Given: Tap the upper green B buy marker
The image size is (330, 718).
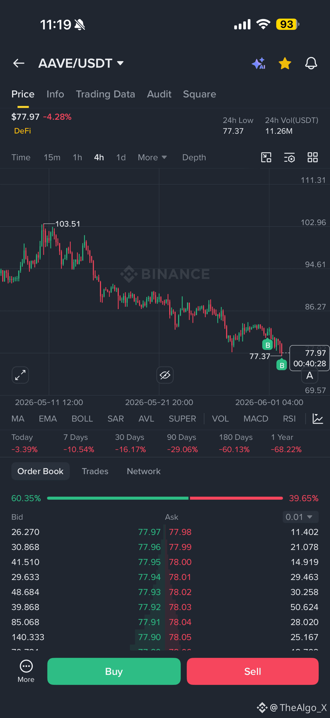Looking at the screenshot, I should (x=267, y=345).
